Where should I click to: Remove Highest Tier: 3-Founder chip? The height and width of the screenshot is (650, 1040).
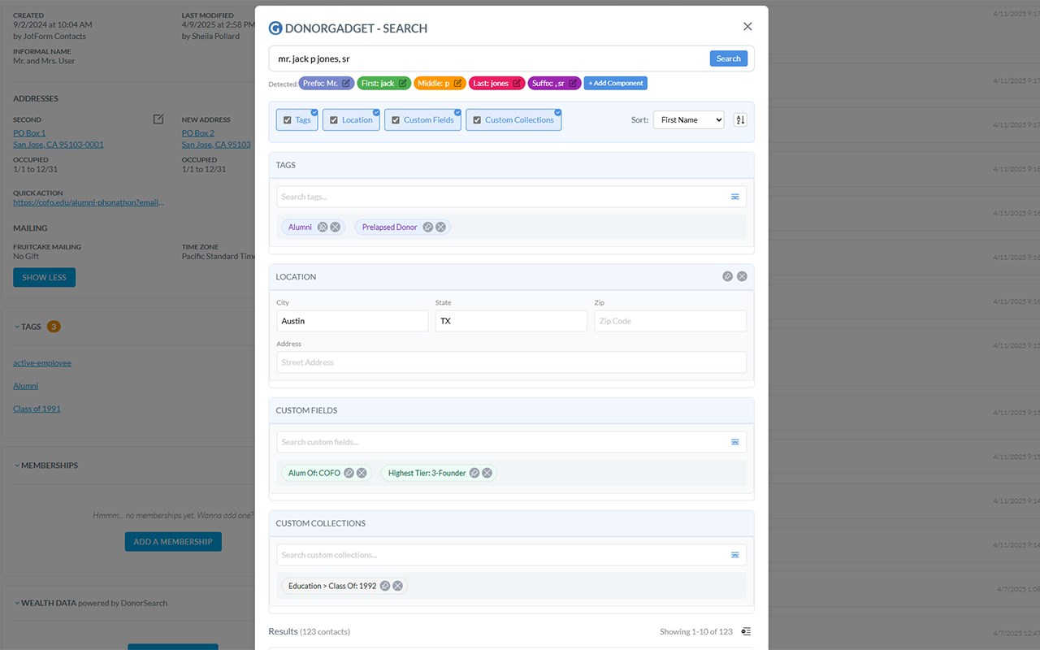point(487,473)
